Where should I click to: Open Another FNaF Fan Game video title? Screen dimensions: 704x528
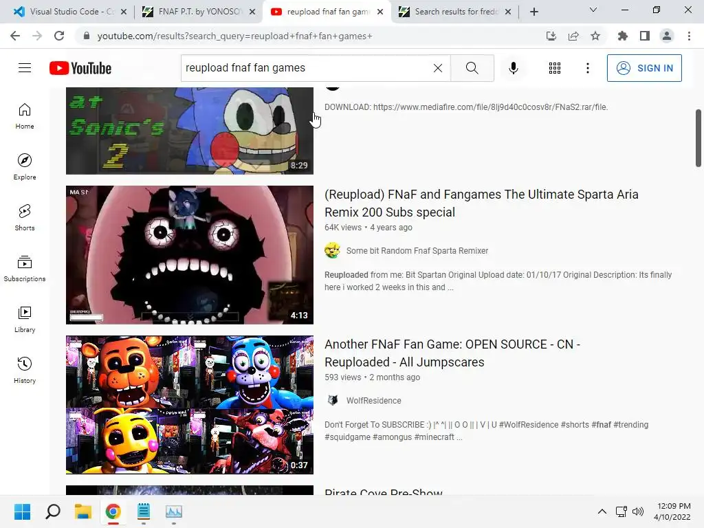(x=452, y=353)
